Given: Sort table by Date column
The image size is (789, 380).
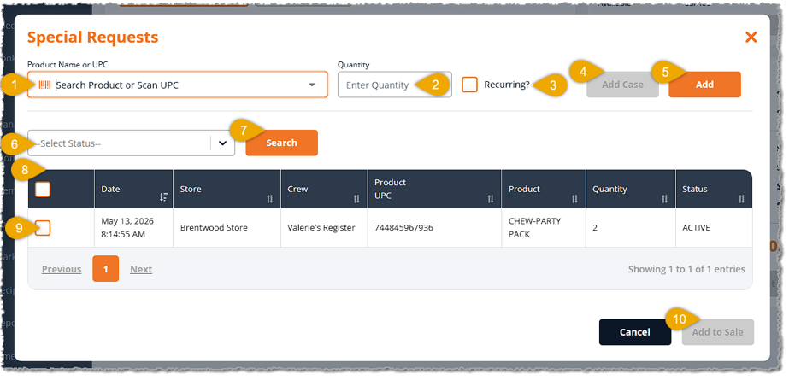Looking at the screenshot, I should click(163, 197).
